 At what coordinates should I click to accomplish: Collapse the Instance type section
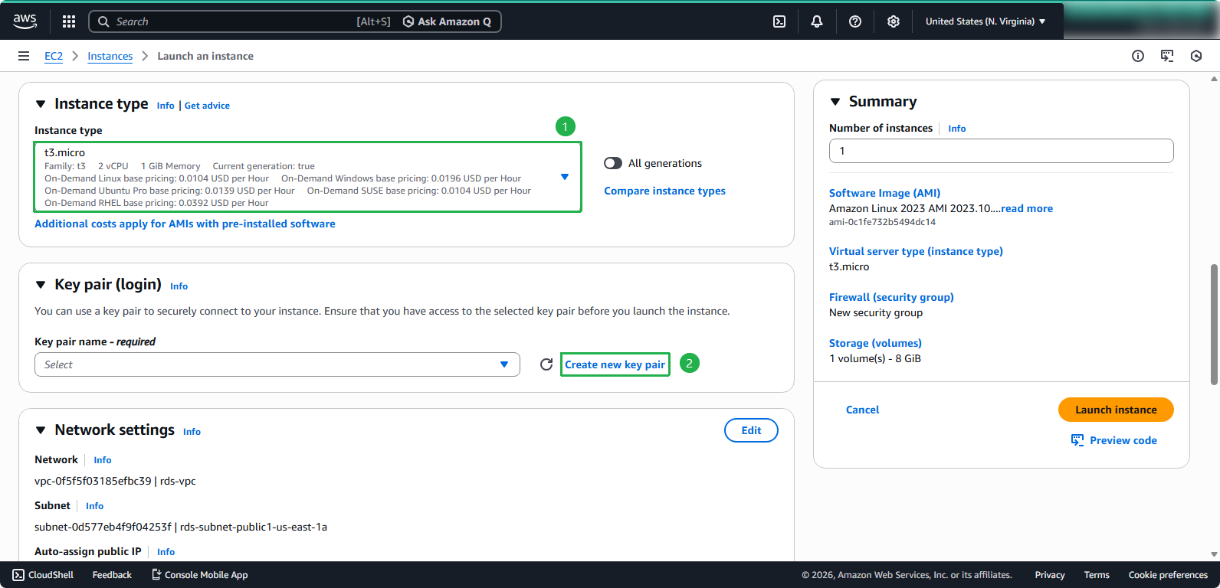(41, 104)
